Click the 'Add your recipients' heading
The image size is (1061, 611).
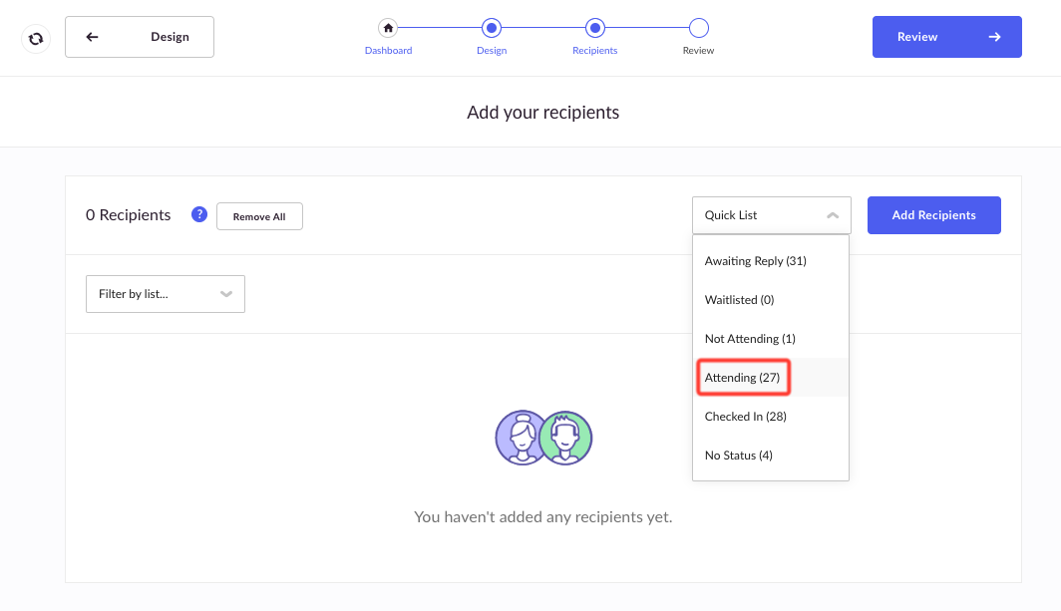click(542, 113)
